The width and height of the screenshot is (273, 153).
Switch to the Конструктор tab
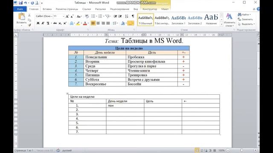(x=150, y=9)
